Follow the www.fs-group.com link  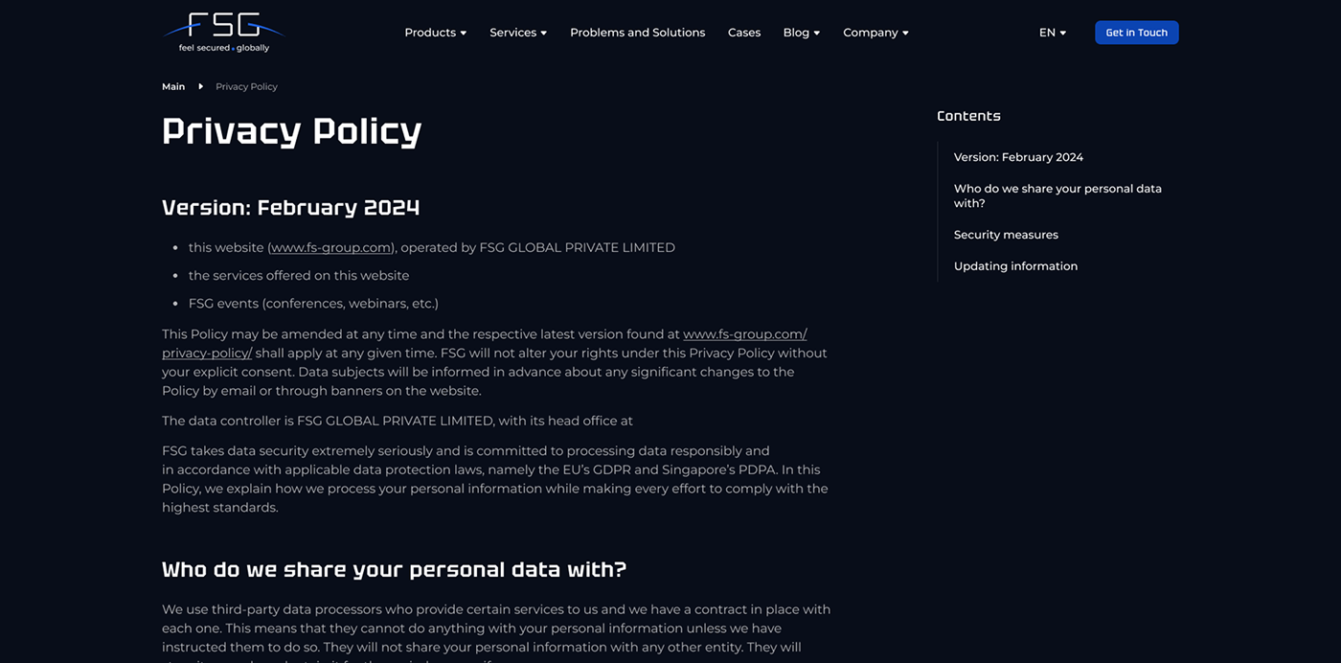point(330,247)
